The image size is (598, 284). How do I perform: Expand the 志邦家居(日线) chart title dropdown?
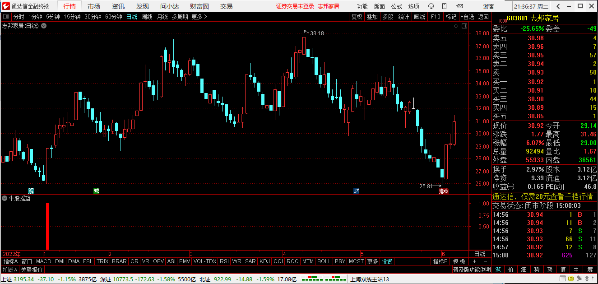(x=44, y=26)
